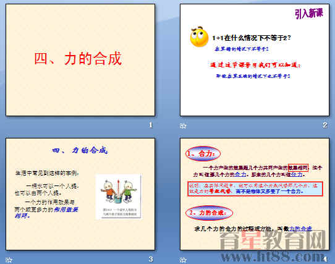Image resolution: width=335 pixels, height=264 pixels.
Task: Select slide 3 thumbnail with bucket-carrying cartoon
Action: point(80,194)
